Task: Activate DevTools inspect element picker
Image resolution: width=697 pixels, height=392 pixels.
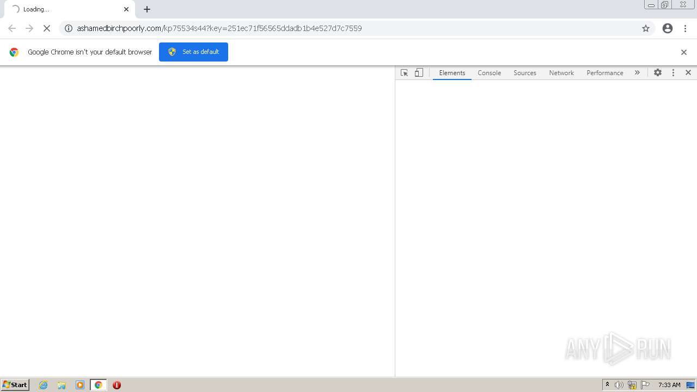Action: (404, 72)
